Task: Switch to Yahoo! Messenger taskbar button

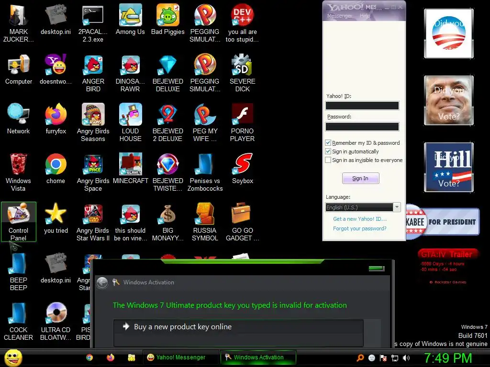Action: click(x=181, y=357)
